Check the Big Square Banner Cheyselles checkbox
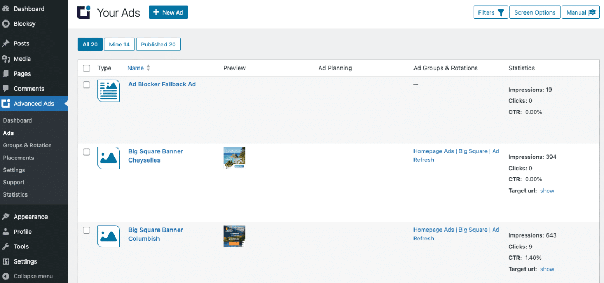The height and width of the screenshot is (283, 604). click(x=87, y=152)
